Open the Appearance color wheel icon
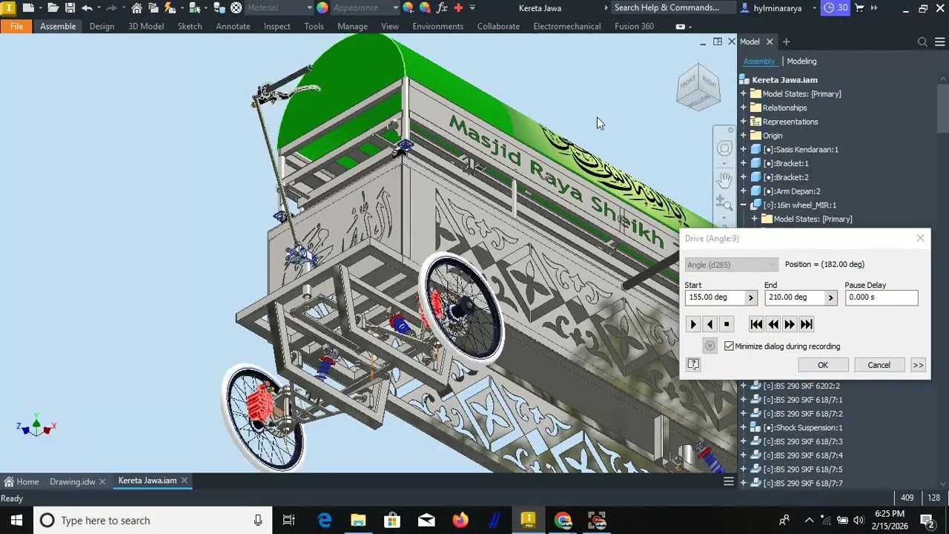Viewport: 949px width, 534px height. [x=323, y=8]
